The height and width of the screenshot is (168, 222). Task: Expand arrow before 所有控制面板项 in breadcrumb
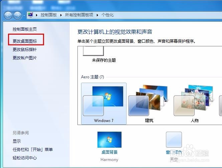point(61,15)
